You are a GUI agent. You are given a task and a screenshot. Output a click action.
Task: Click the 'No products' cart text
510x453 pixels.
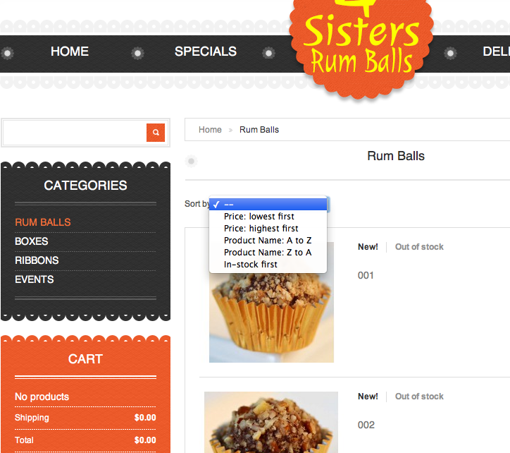(42, 397)
